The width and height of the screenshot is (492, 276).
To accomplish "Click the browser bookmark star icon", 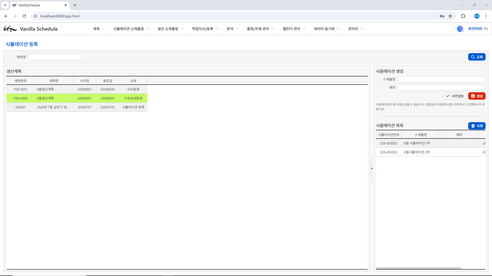I will 450,16.
